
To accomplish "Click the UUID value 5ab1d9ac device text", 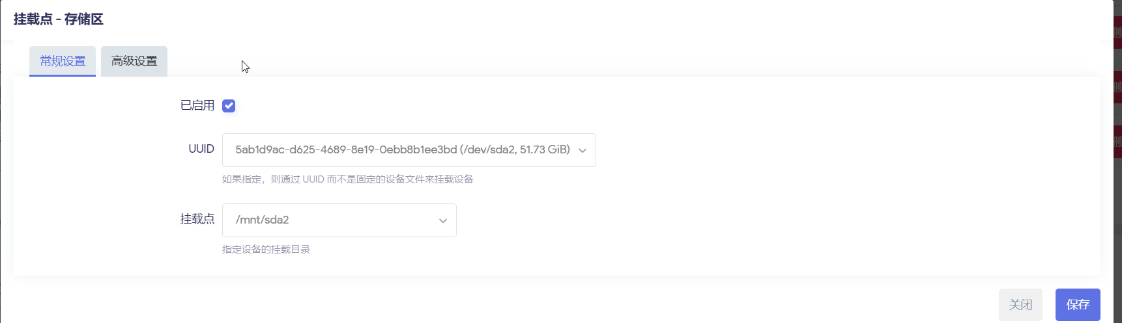I will [402, 149].
